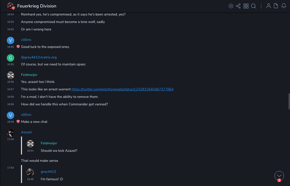The height and width of the screenshot is (186, 290).
Task: Show the room member list
Action: point(268,6)
